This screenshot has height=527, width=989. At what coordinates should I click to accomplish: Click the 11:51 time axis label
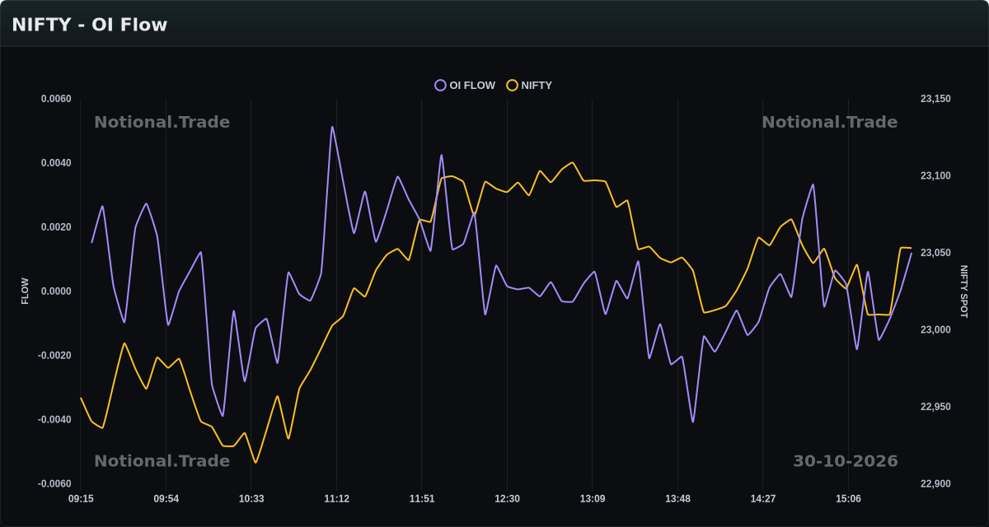(422, 499)
